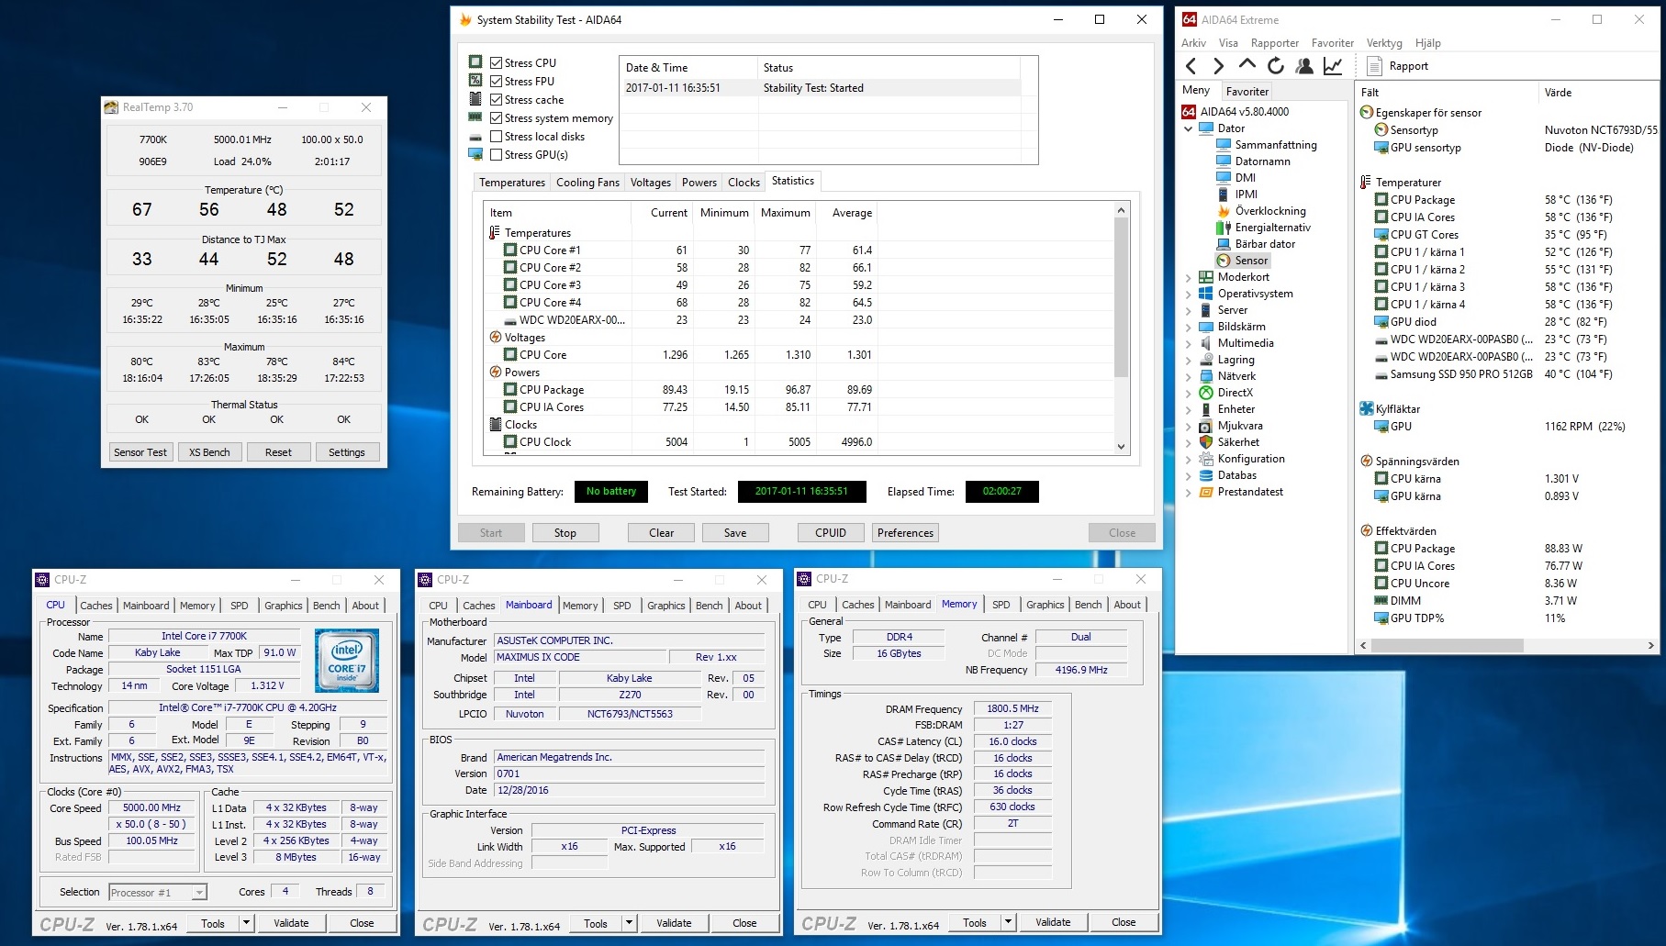Click the System Stability Test flame icon
This screenshot has width=1666, height=946.
point(465,19)
